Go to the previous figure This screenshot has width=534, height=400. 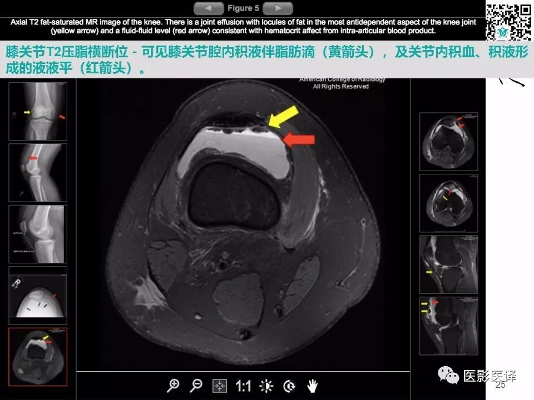[x=209, y=8]
